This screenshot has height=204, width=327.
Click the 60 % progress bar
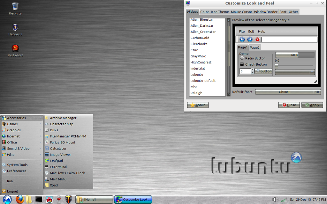coord(295,55)
